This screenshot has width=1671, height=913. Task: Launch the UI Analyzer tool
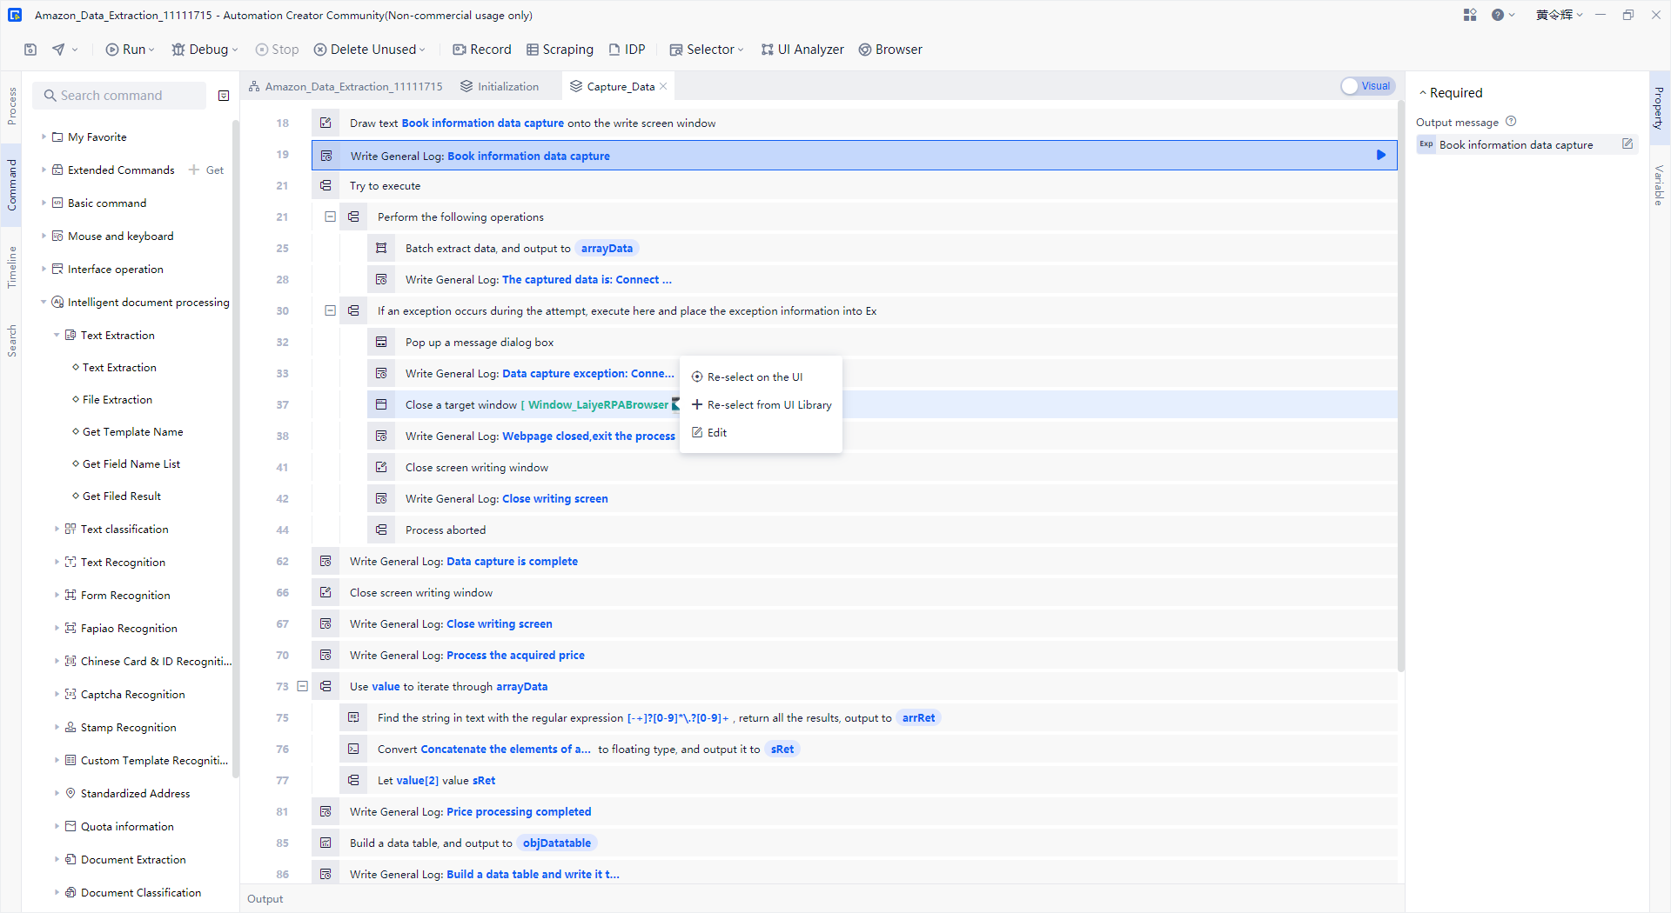802,50
